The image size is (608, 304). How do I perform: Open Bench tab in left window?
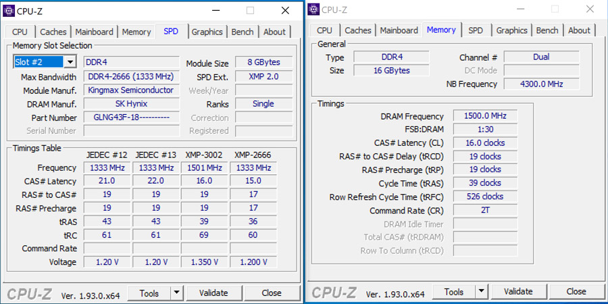pyautogui.click(x=243, y=32)
